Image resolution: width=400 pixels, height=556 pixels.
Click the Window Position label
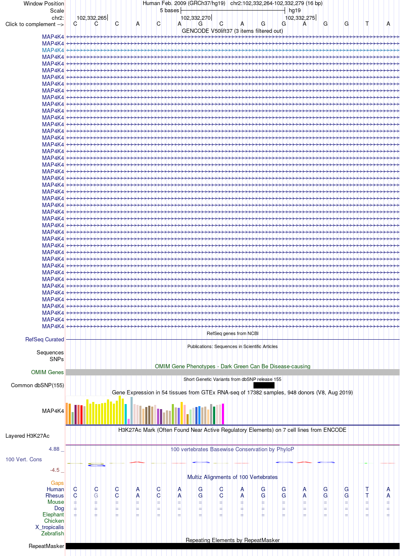(44, 3)
